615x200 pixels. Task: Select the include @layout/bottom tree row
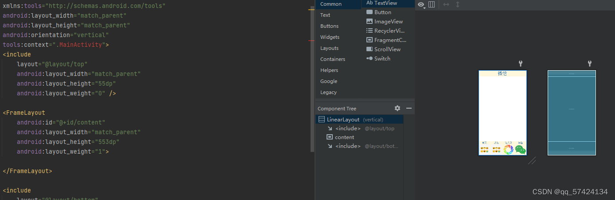tap(359, 146)
